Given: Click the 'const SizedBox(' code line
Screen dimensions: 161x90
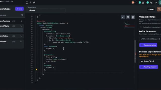Looking at the screenshot, I should click(x=50, y=46).
